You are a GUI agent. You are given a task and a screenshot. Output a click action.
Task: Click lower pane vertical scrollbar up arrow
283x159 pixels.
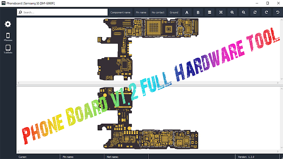tap(281, 89)
